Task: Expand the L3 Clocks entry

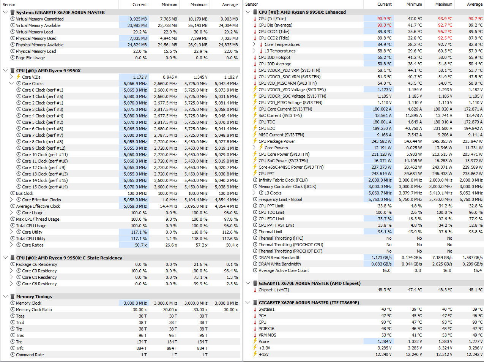Action: [254, 193]
